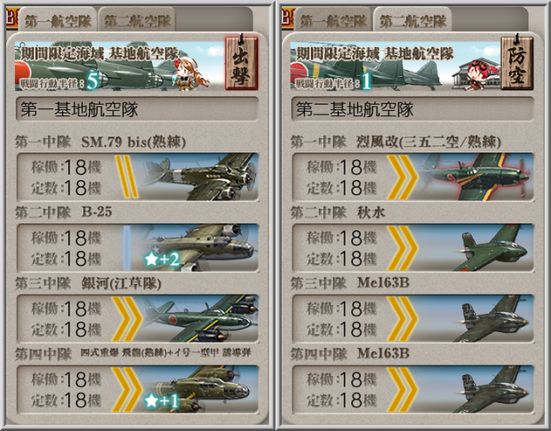Click the first air corps banner with radius 5

coord(120,66)
